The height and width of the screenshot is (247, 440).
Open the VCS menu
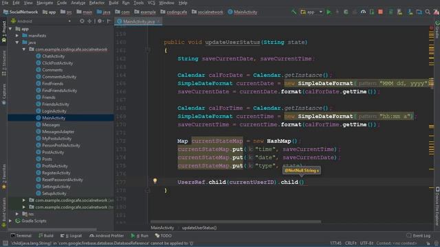pos(151,3)
